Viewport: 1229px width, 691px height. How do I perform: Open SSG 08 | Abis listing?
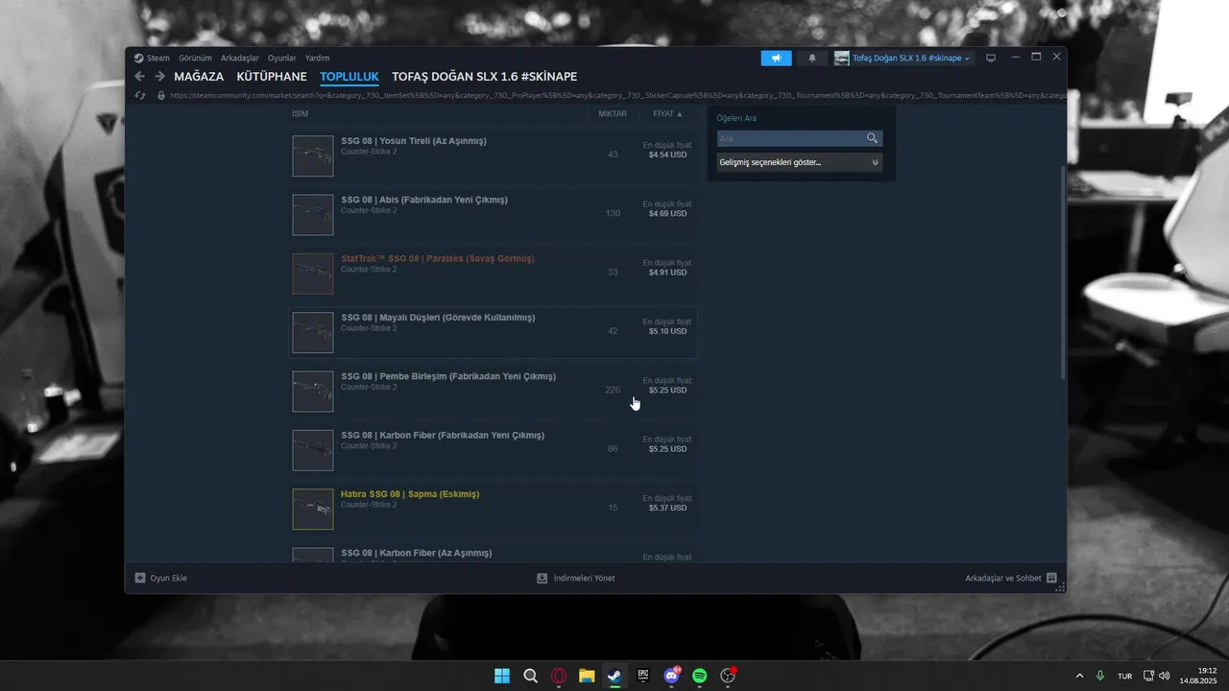pos(494,214)
